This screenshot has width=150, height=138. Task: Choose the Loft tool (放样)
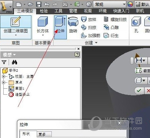coord(89,19)
